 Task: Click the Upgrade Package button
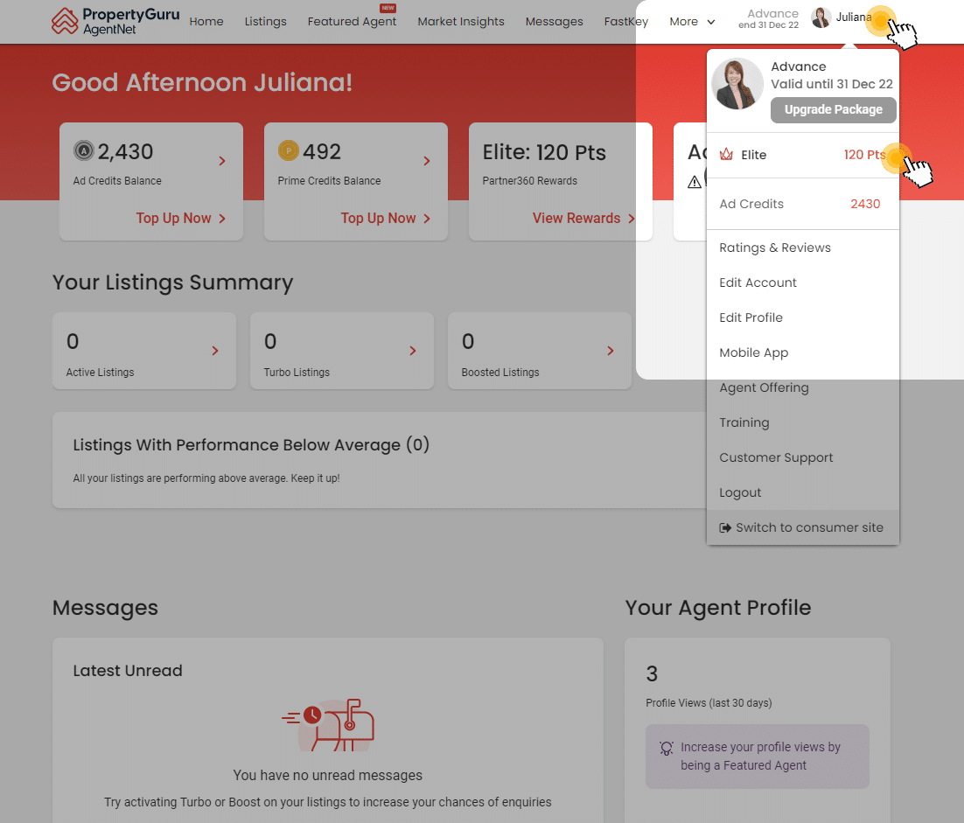coord(833,110)
